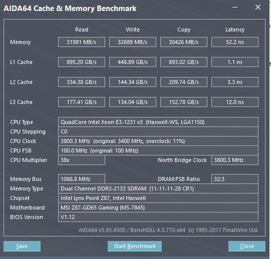271x259 pixels.
Task: Select L2 Cache write 144.34 GB/s
Action: tap(133, 82)
